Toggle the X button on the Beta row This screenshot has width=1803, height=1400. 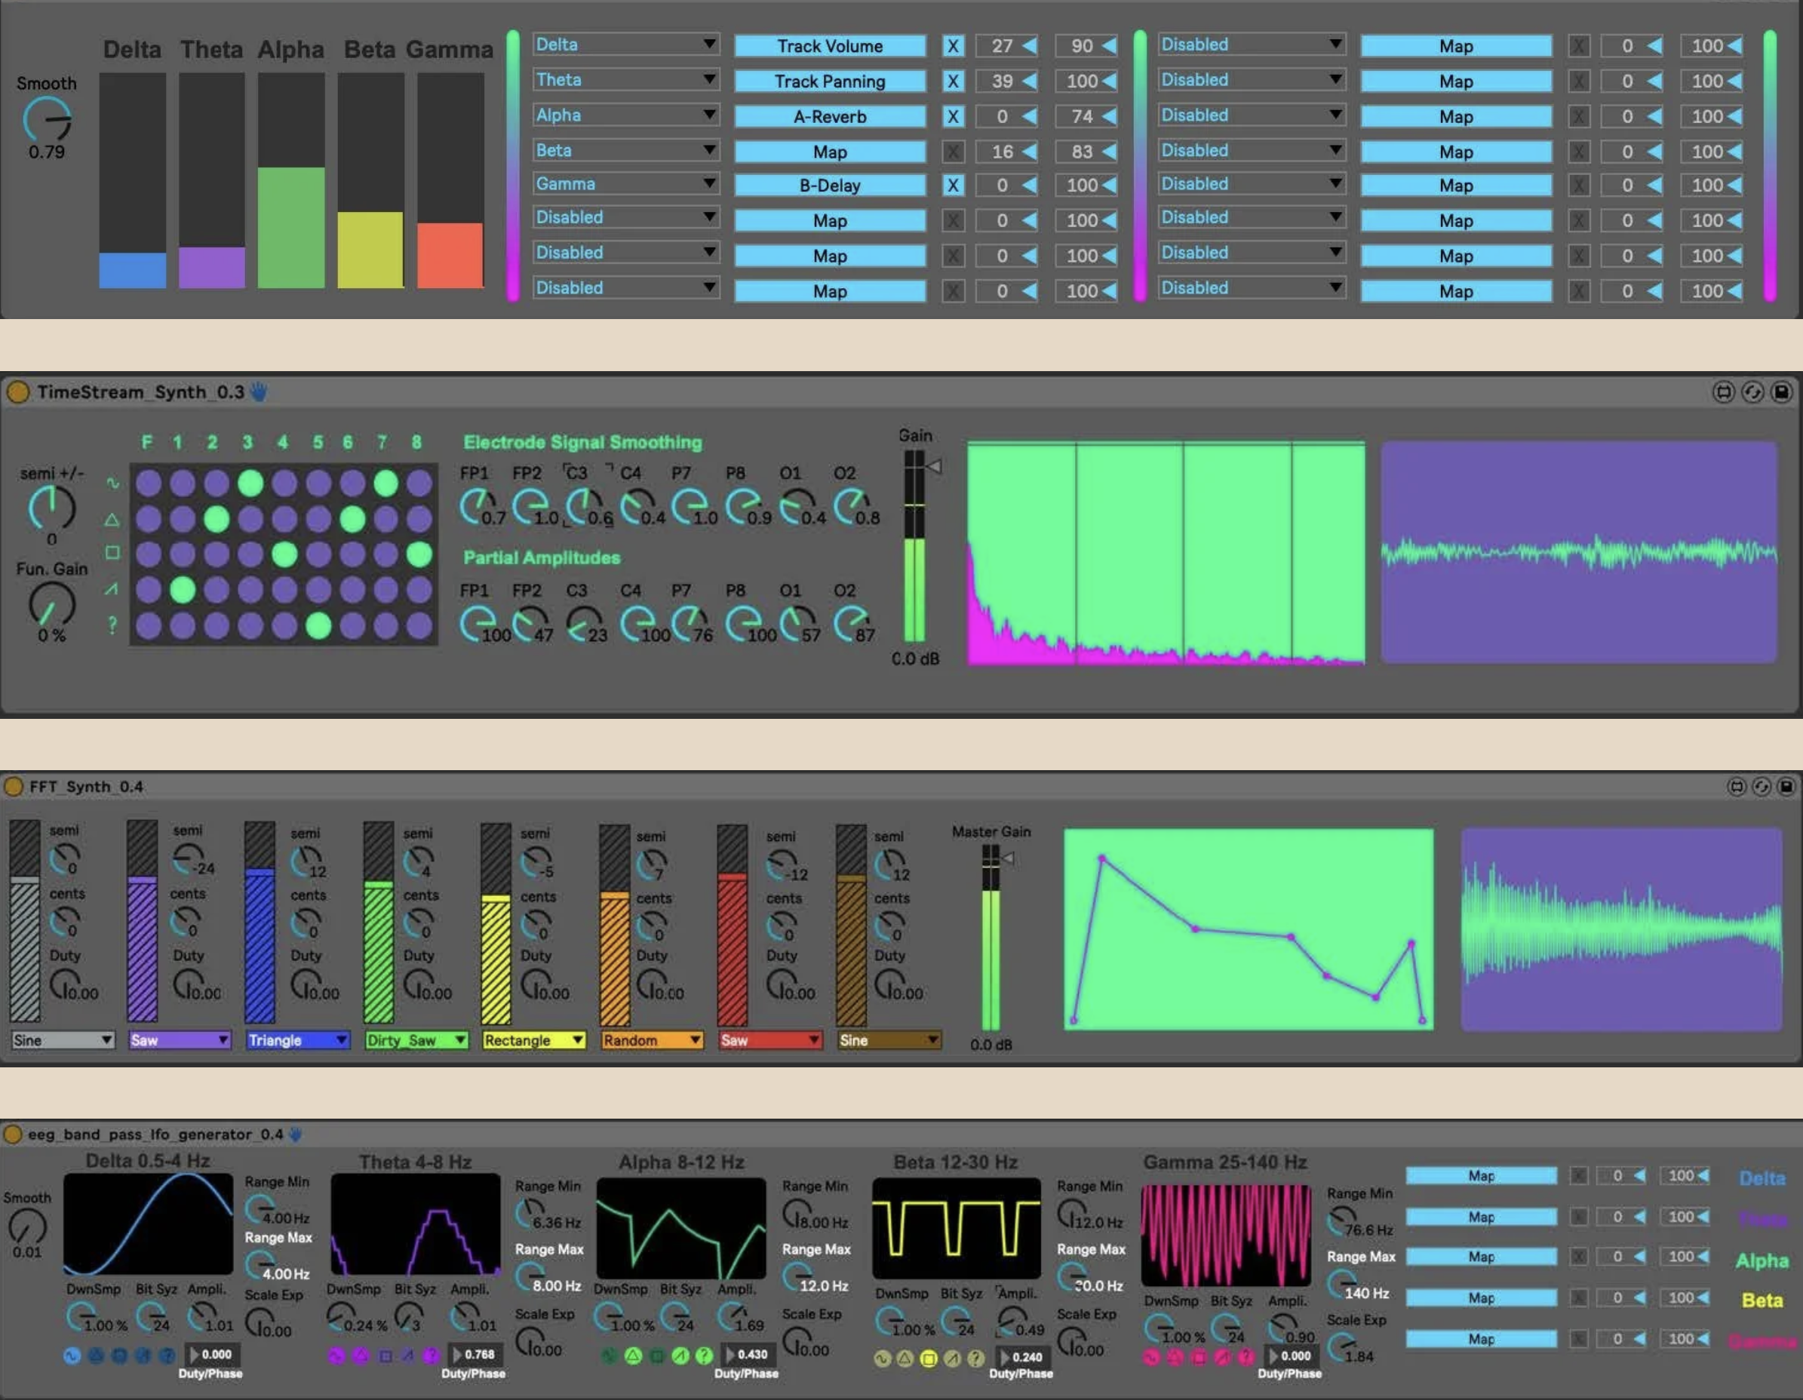953,152
